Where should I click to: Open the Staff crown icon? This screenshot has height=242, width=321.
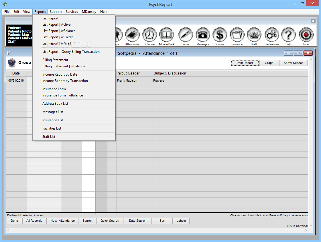coord(254,35)
